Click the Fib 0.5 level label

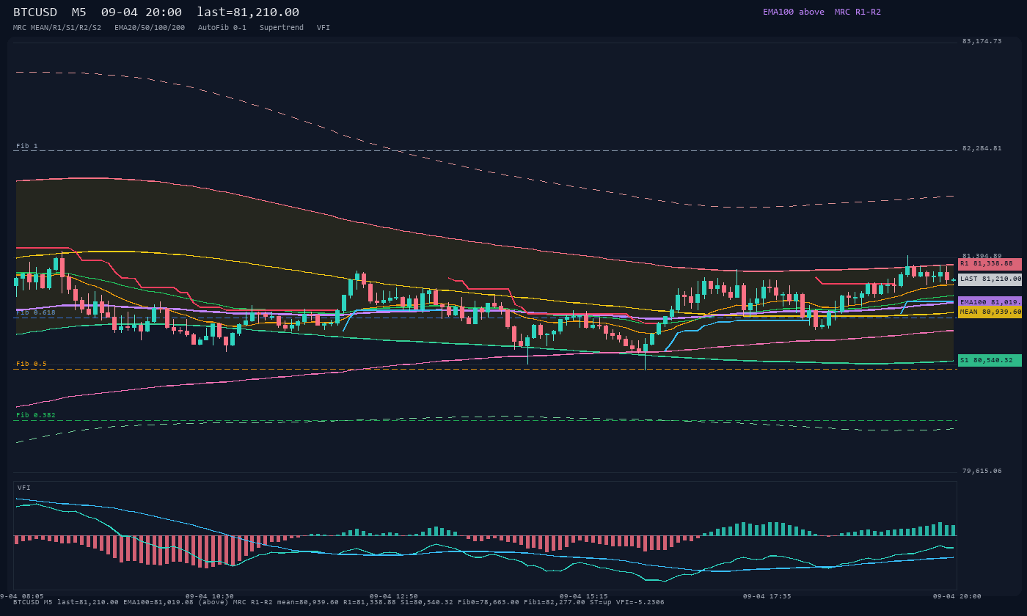point(32,364)
